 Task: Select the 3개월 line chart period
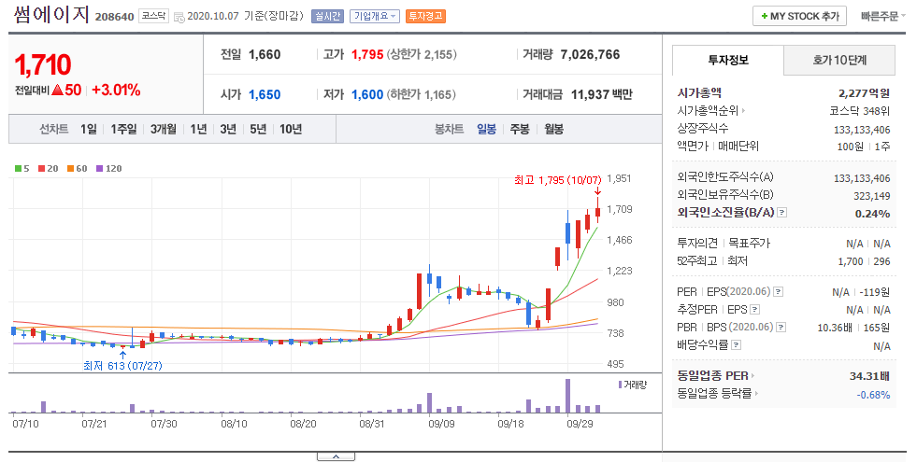coord(164,129)
